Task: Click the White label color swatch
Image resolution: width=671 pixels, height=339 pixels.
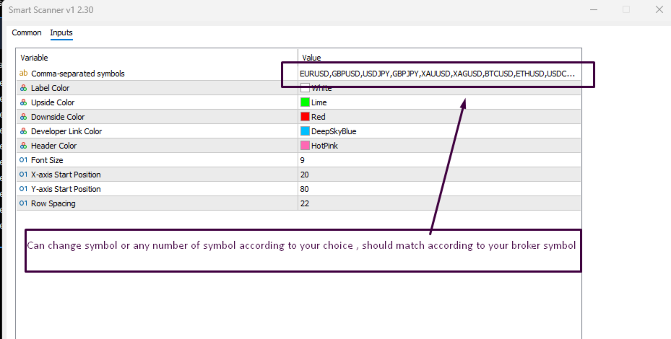Action: (305, 88)
